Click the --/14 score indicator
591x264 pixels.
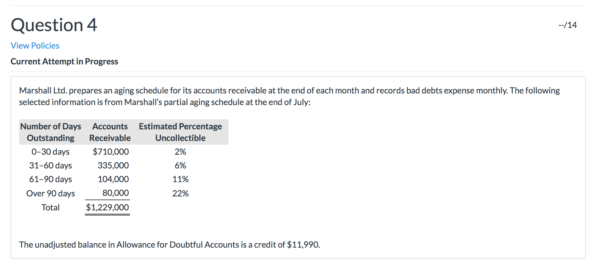567,25
